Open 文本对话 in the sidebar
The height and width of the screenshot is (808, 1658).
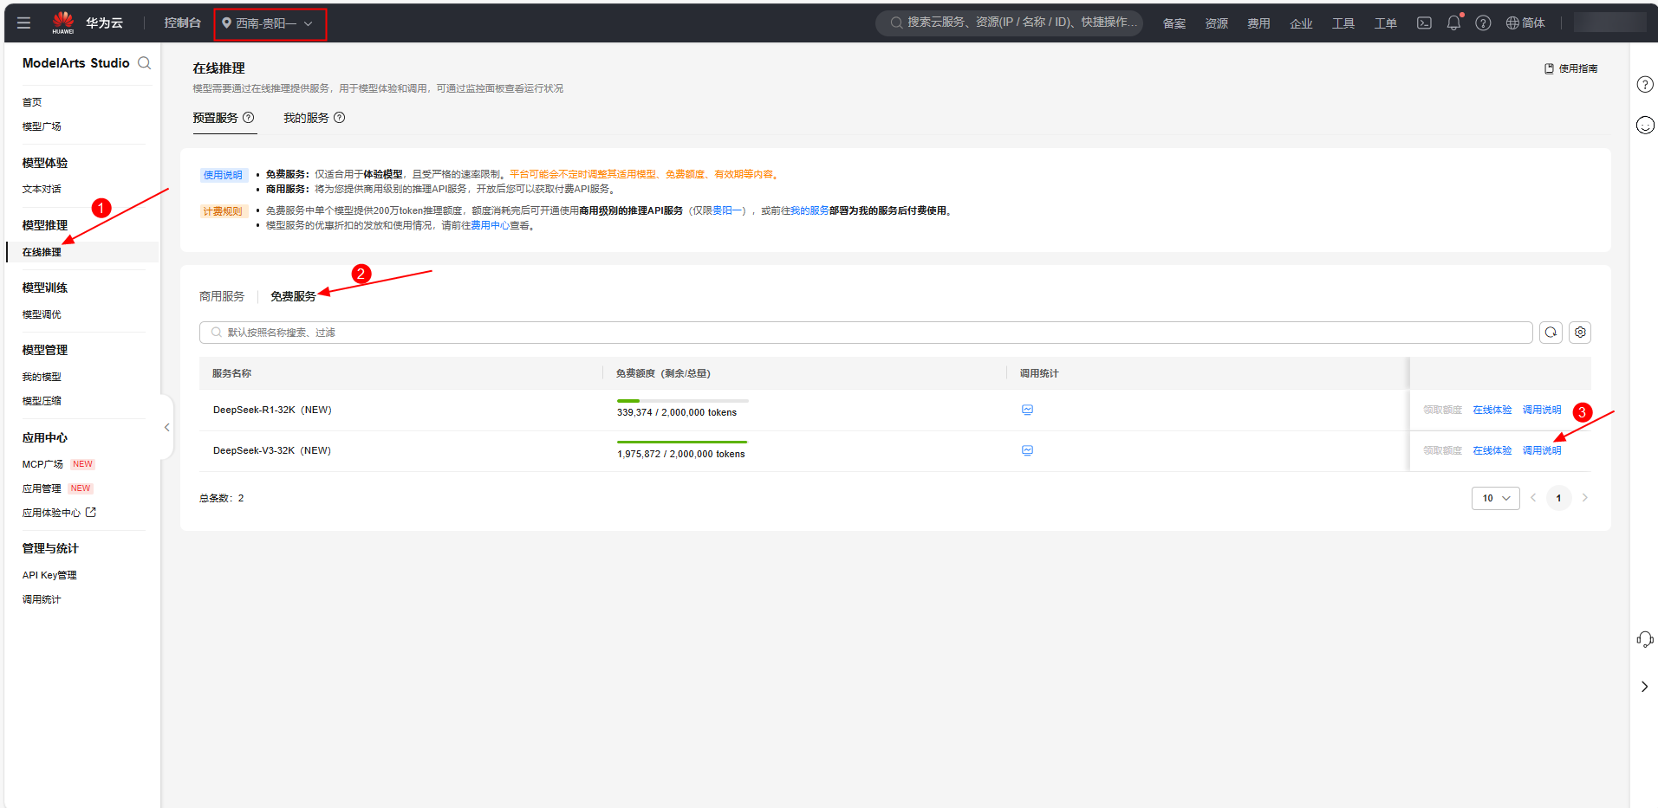click(x=42, y=189)
